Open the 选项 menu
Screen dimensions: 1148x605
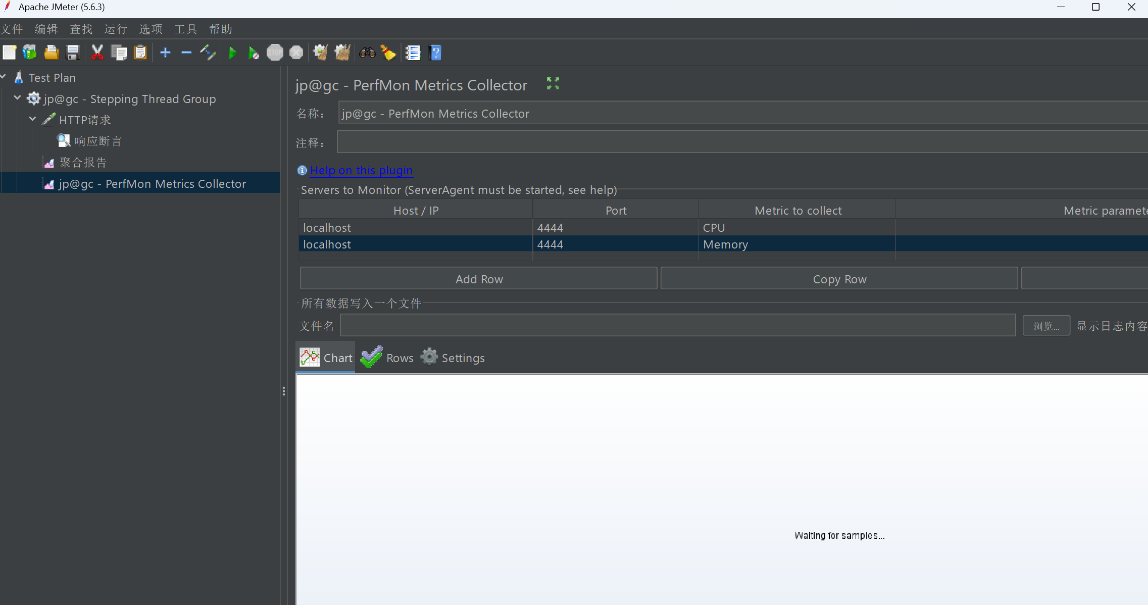[151, 29]
